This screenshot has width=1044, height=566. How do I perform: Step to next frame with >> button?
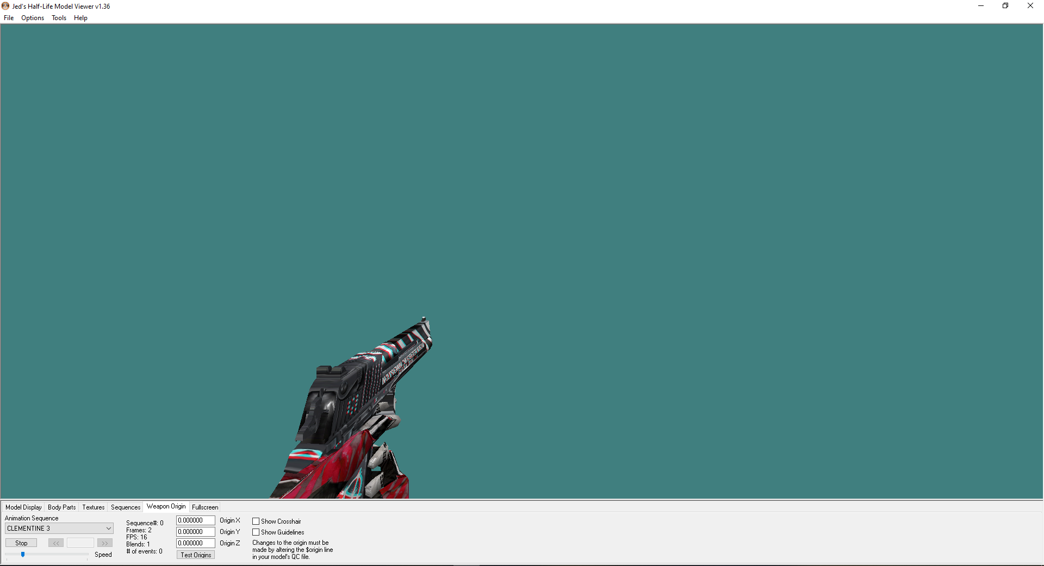coord(105,543)
